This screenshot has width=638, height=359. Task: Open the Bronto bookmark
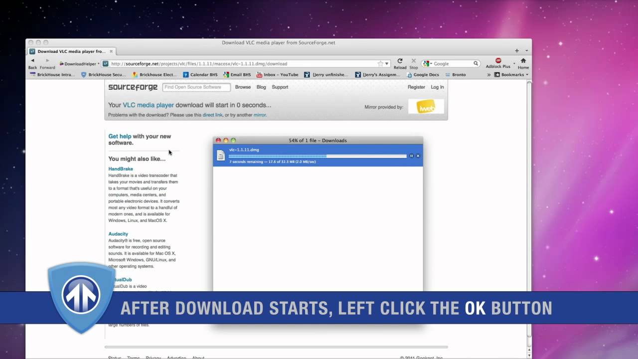456,75
